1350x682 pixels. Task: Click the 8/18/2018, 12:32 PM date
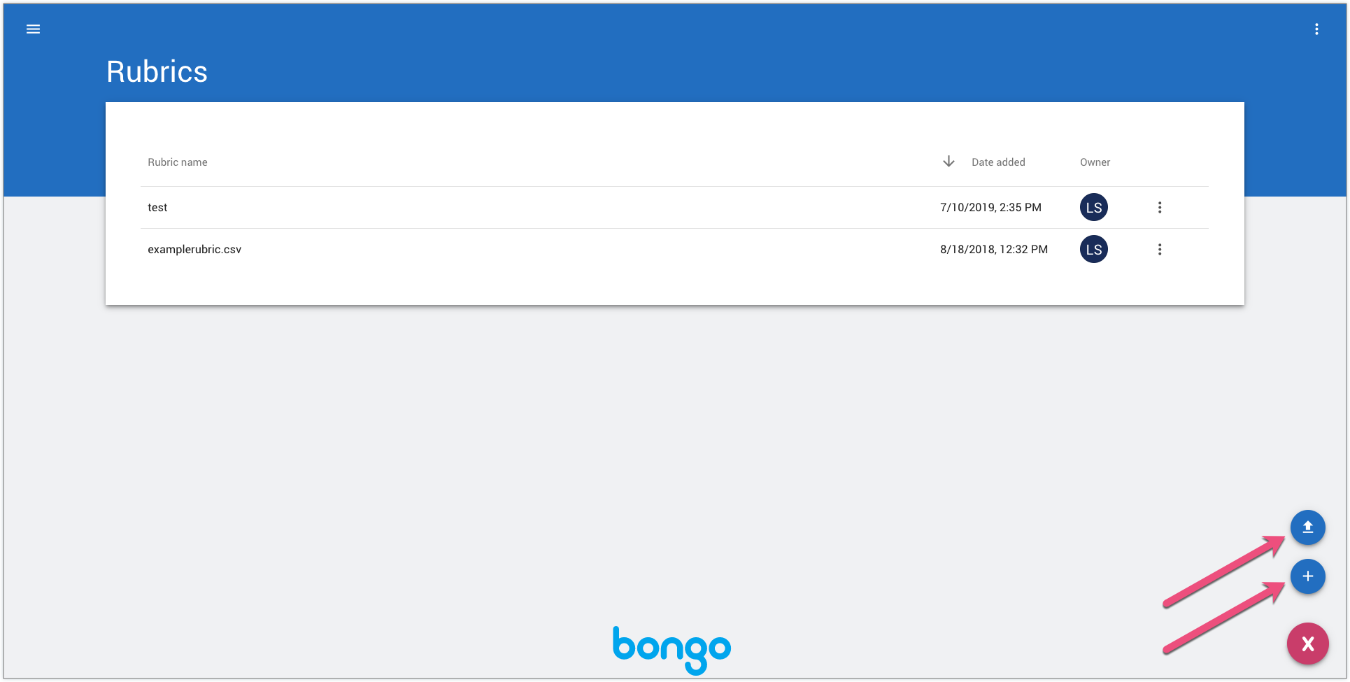993,250
